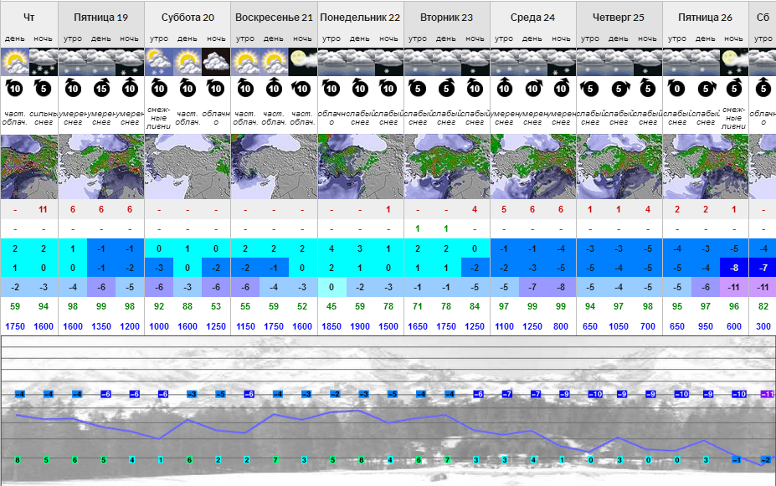View Понедельник 22 precipitation map
Viewport: 776px width, 486px height.
coord(361,166)
